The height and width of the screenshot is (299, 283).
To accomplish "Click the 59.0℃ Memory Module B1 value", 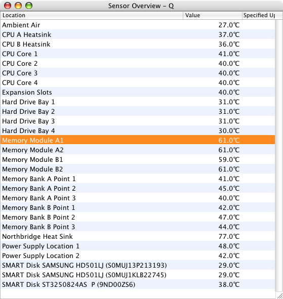I will click(x=229, y=159).
